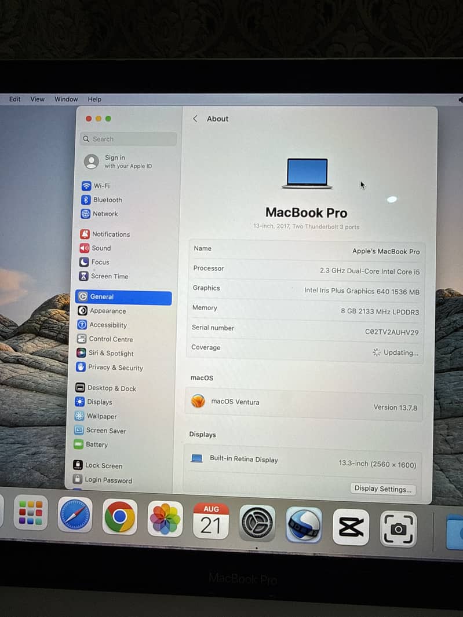
Task: Open Desktop & Dock settings
Action: pyautogui.click(x=105, y=388)
